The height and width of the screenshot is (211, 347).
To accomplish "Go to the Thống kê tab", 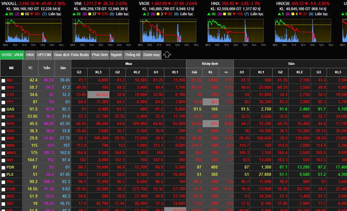I will 133,55.
